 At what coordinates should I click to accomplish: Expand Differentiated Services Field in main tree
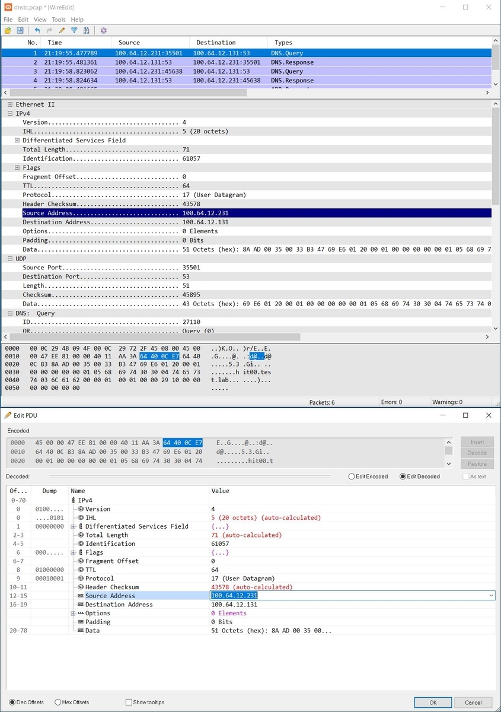point(17,141)
